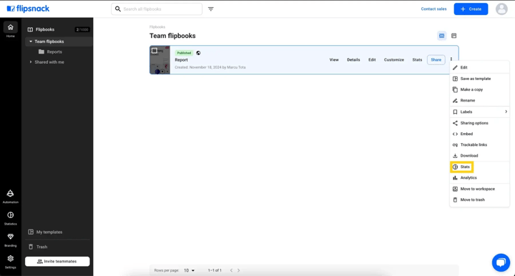Open the three-dot more options menu
Image resolution: width=515 pixels, height=276 pixels.
(x=451, y=59)
